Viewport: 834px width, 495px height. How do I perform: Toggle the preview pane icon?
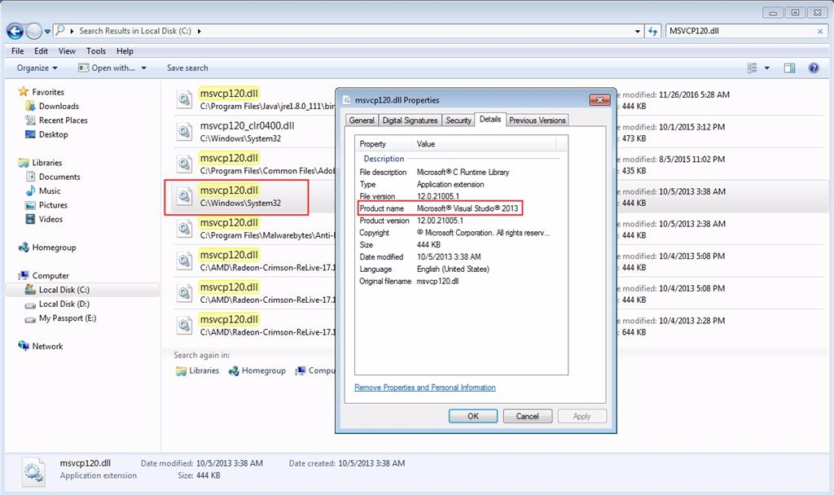point(789,68)
